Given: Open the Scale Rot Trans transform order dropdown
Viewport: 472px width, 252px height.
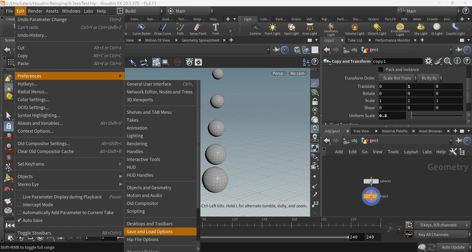Looking at the screenshot, I should (x=396, y=78).
